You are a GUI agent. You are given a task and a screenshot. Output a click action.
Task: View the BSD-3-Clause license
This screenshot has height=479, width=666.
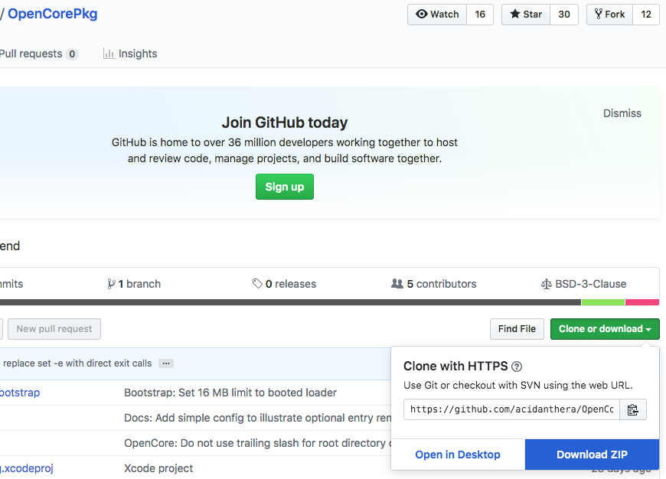(583, 284)
